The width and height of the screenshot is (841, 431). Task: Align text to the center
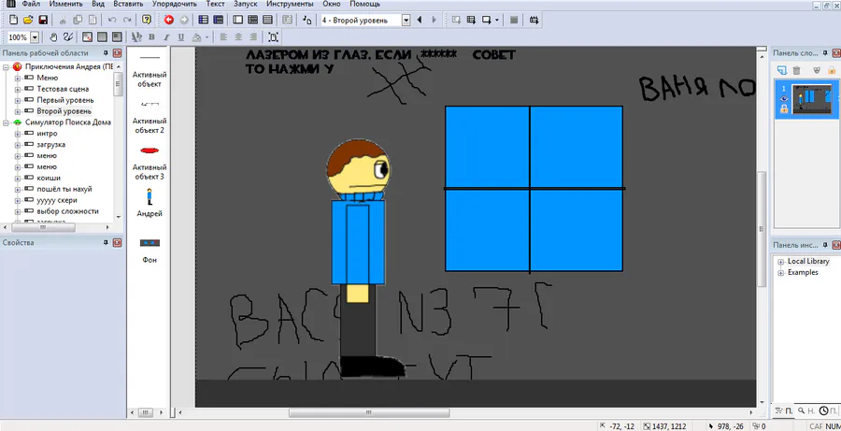[x=238, y=37]
